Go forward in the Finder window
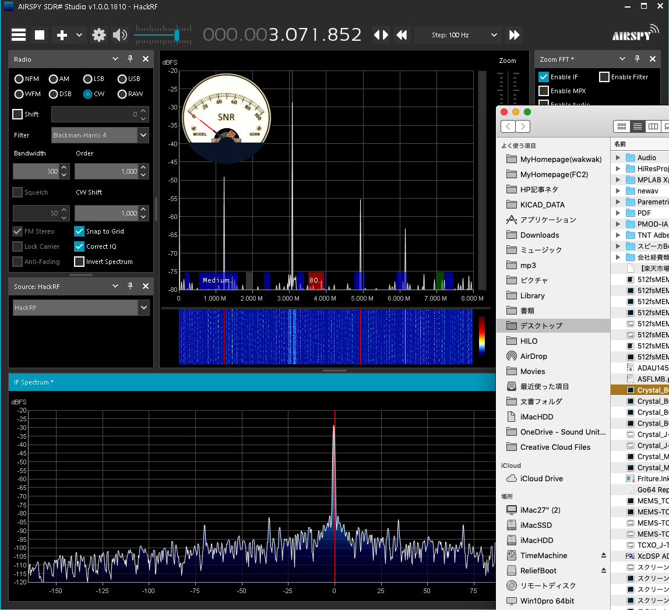 click(x=523, y=126)
